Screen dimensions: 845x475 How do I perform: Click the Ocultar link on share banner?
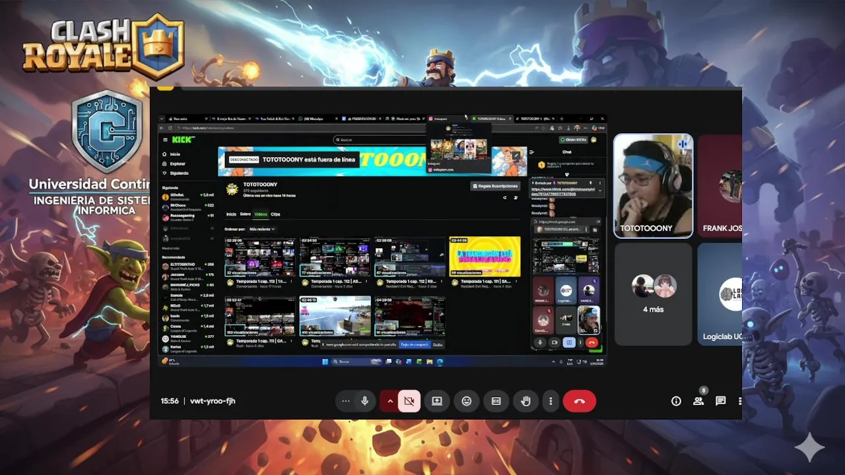click(x=438, y=344)
